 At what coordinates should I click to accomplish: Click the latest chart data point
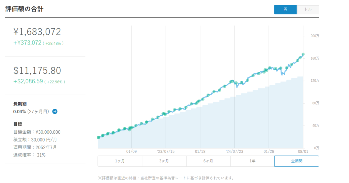pyautogui.click(x=303, y=54)
